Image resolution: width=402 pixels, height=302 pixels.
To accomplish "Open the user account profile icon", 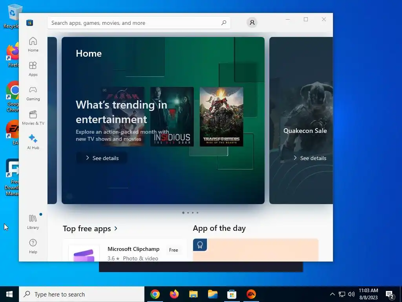I will pos(252,22).
